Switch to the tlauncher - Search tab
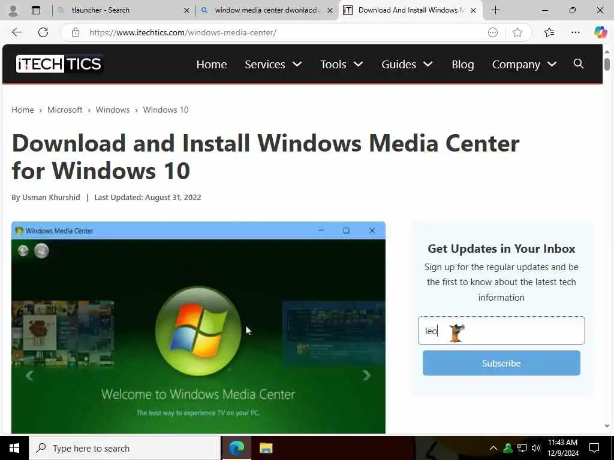This screenshot has width=614, height=460. click(124, 11)
